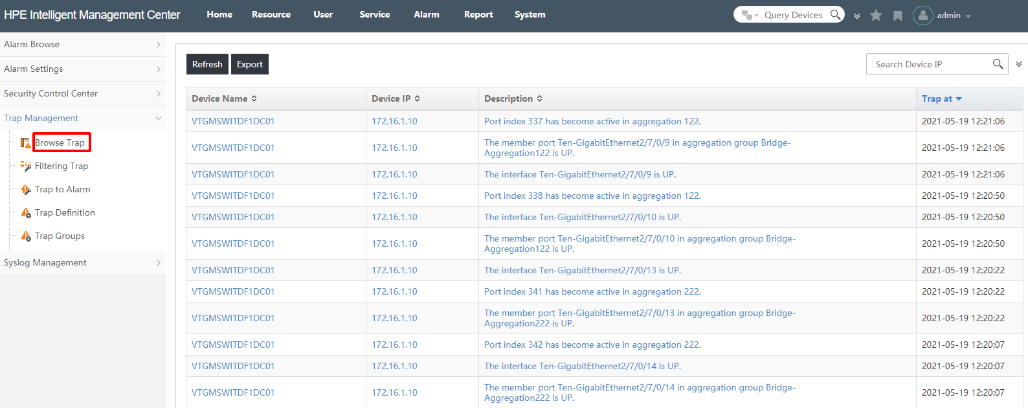Expand the Alarm Browse section

coord(83,44)
